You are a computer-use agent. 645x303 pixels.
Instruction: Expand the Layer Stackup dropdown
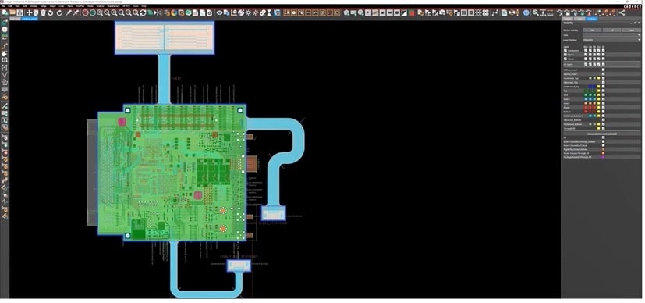pyautogui.click(x=612, y=40)
